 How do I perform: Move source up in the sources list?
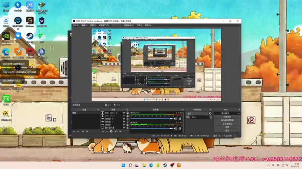click(x=116, y=131)
